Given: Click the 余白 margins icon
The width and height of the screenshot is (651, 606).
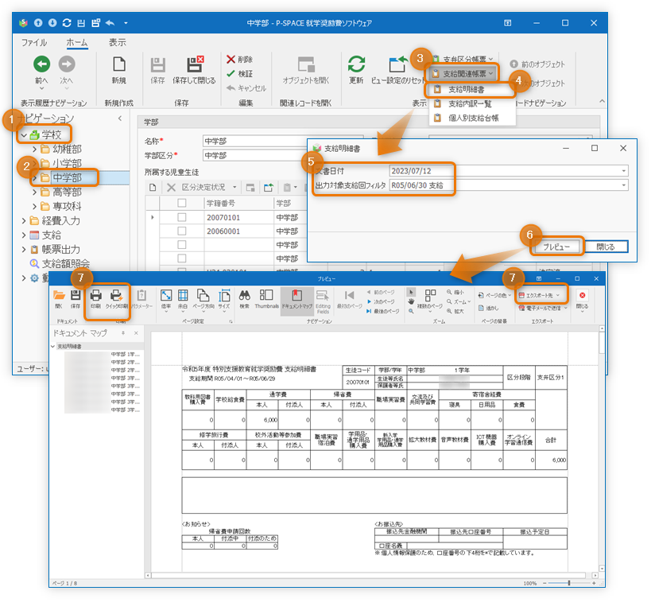Looking at the screenshot, I should click(x=183, y=295).
